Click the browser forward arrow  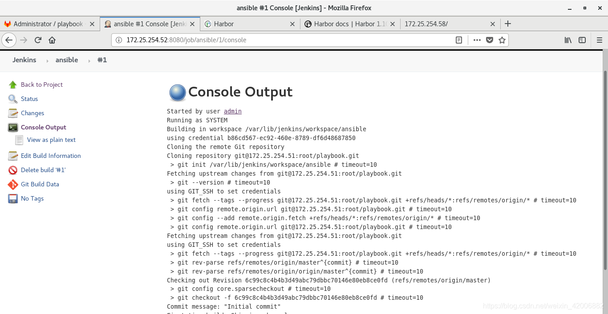point(24,40)
